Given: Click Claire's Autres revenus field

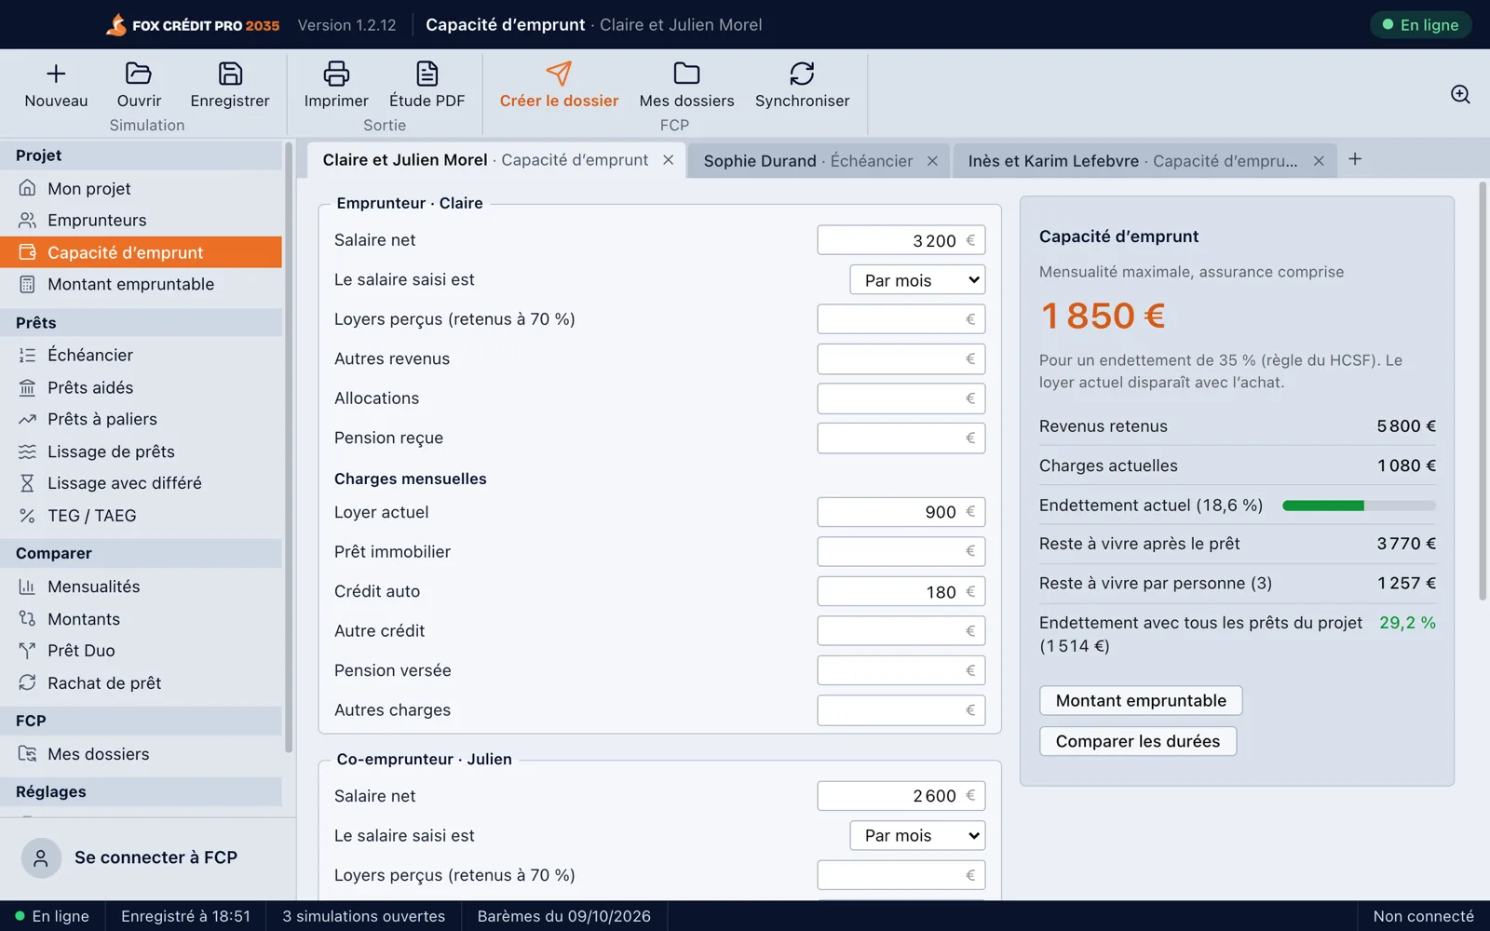Looking at the screenshot, I should tap(901, 358).
